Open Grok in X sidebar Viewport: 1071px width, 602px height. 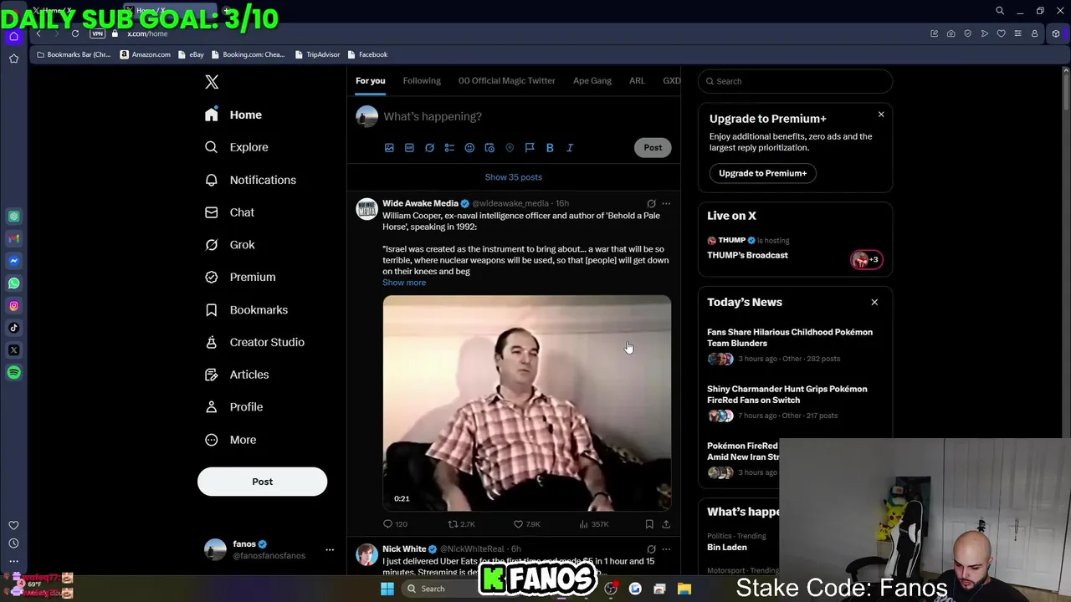pyautogui.click(x=230, y=245)
